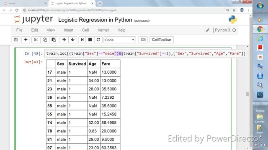
Task: Open the Edit menu
Action: 34,30
